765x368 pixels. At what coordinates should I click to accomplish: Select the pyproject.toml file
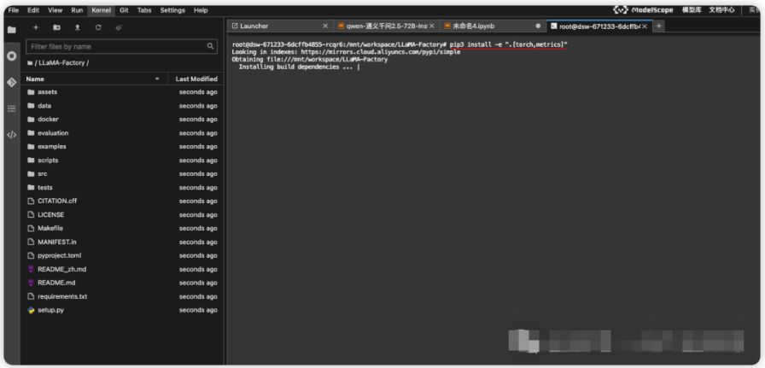(x=122, y=255)
